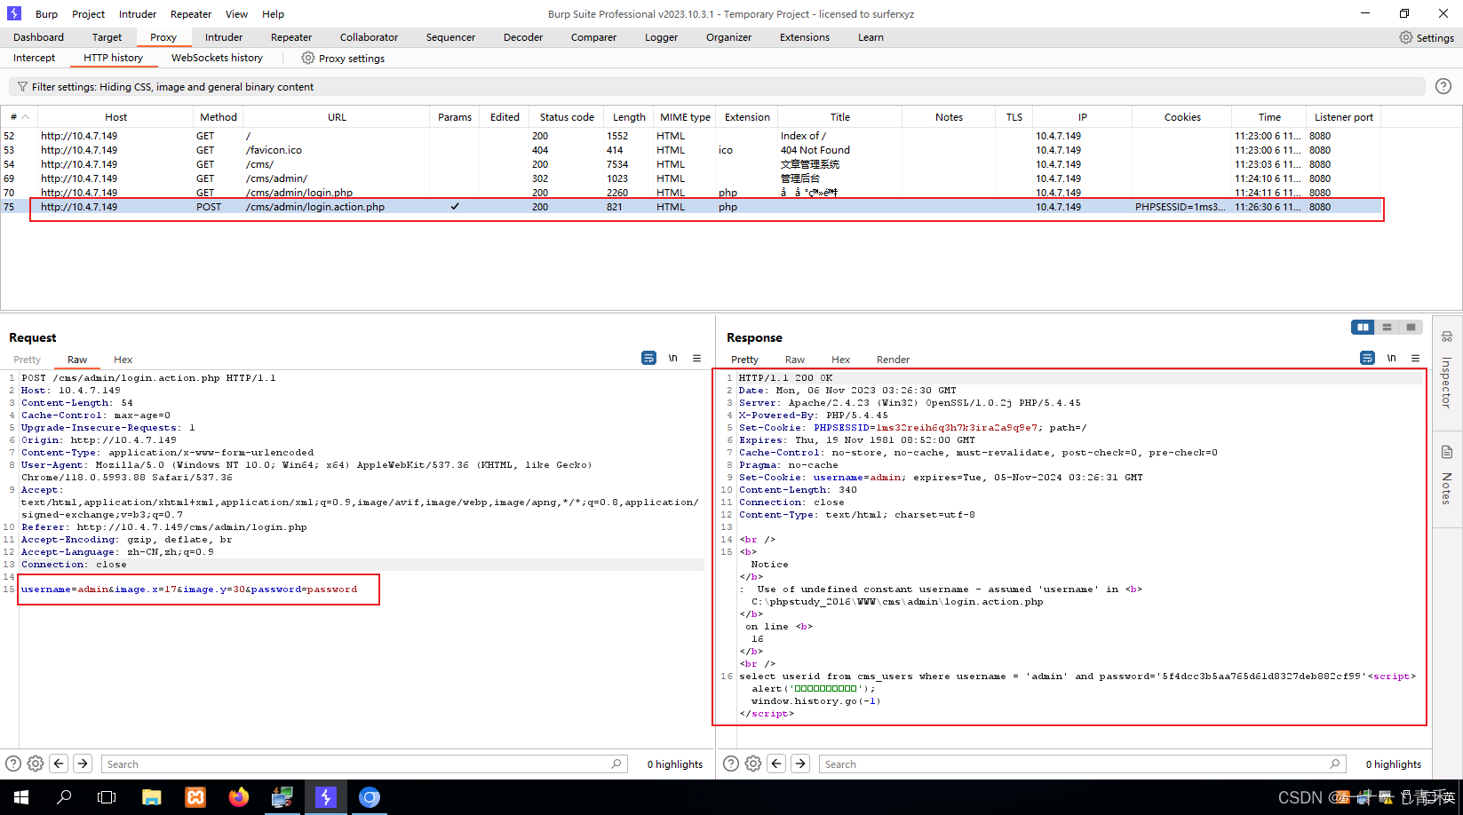Image resolution: width=1463 pixels, height=815 pixels.
Task: Select history row for /favicon.ico
Action: (691, 150)
